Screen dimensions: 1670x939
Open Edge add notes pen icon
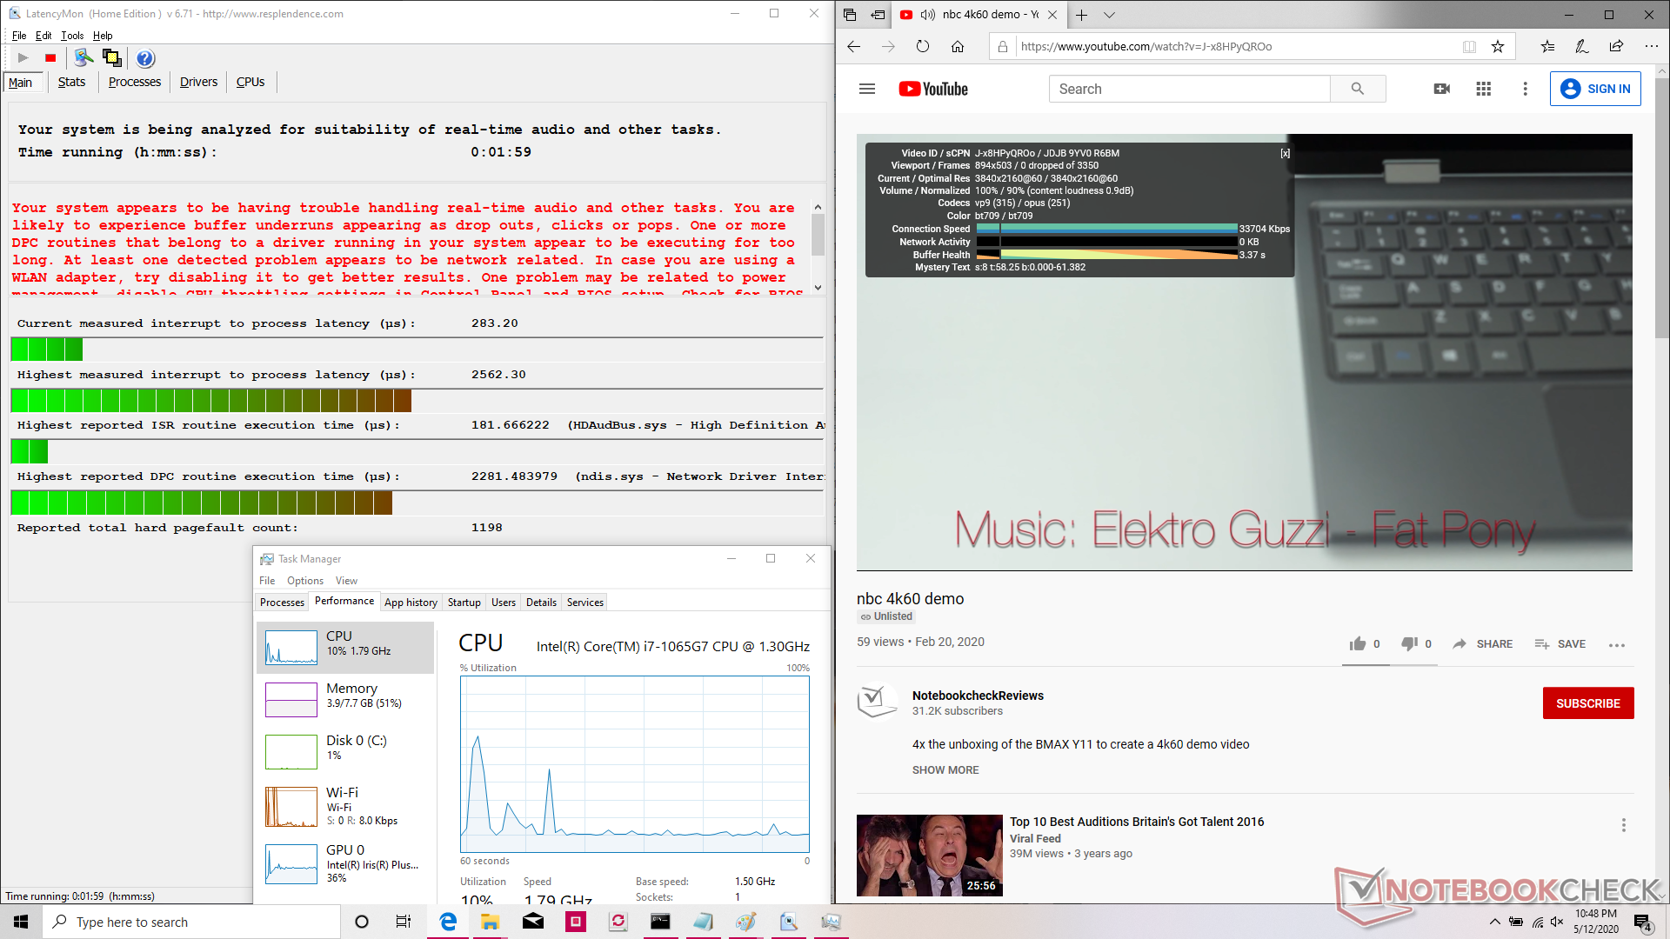point(1582,47)
